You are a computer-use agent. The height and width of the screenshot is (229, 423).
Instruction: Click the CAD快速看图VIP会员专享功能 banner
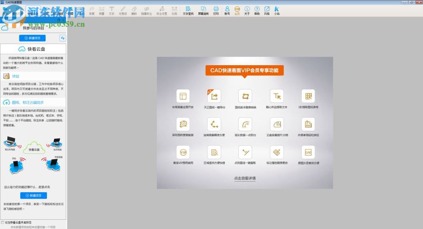click(244, 71)
